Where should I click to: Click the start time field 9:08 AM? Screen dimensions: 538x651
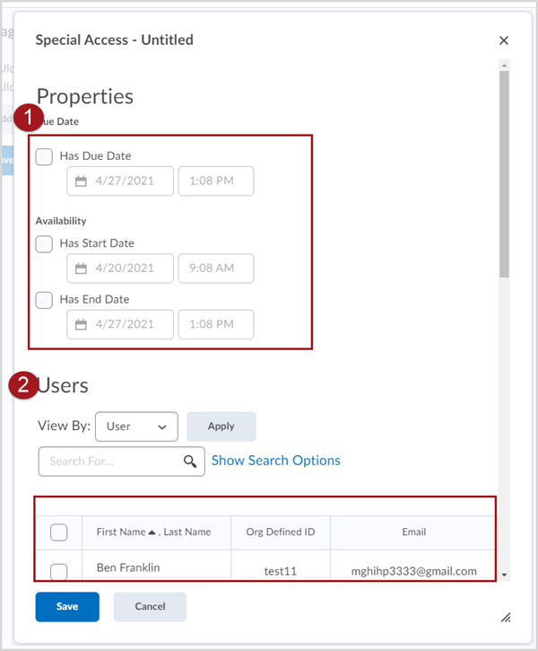pyautogui.click(x=216, y=268)
